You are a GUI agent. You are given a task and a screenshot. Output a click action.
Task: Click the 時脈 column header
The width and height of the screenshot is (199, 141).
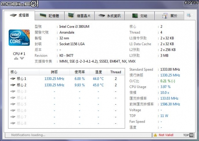coord(54,72)
